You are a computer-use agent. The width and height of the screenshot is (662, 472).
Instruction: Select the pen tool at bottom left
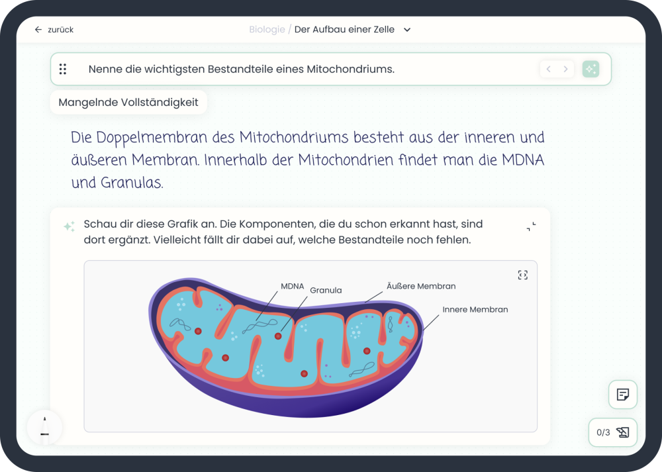tap(44, 427)
